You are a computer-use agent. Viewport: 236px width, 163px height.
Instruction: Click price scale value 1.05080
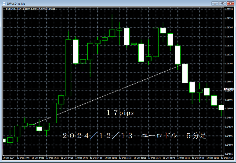tap(229, 73)
